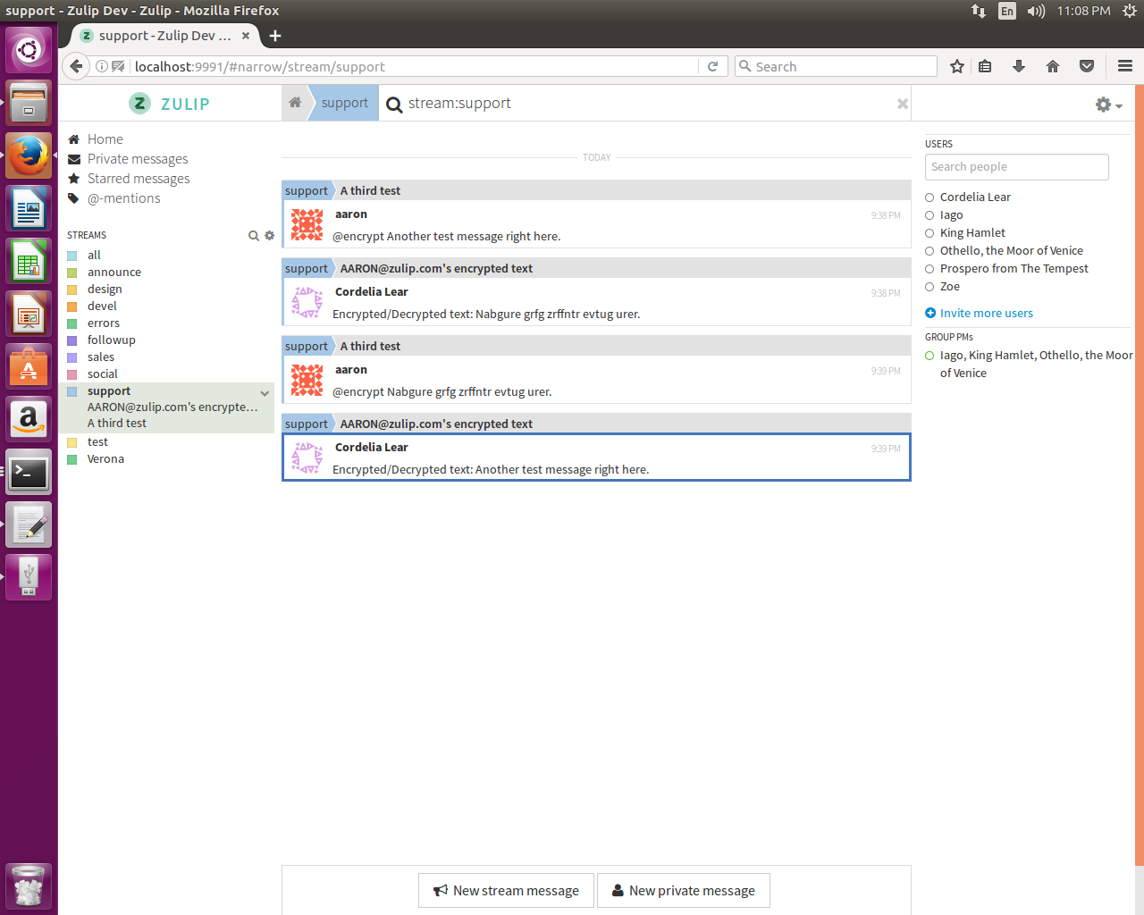The image size is (1144, 915).
Task: Close the support - Zulip Dev browser tab
Action: (246, 36)
